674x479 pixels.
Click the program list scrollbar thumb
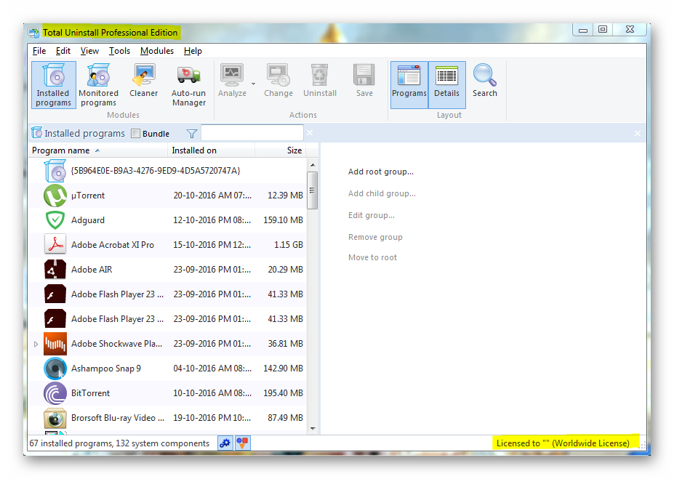[313, 190]
